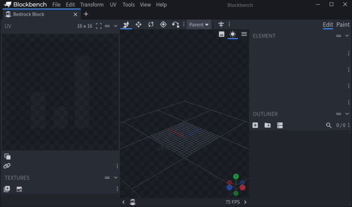
Task: Close the Bedrock Block tab
Action: tap(76, 14)
